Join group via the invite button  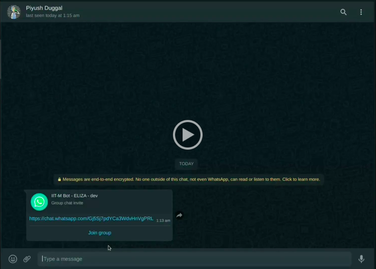[100, 233]
